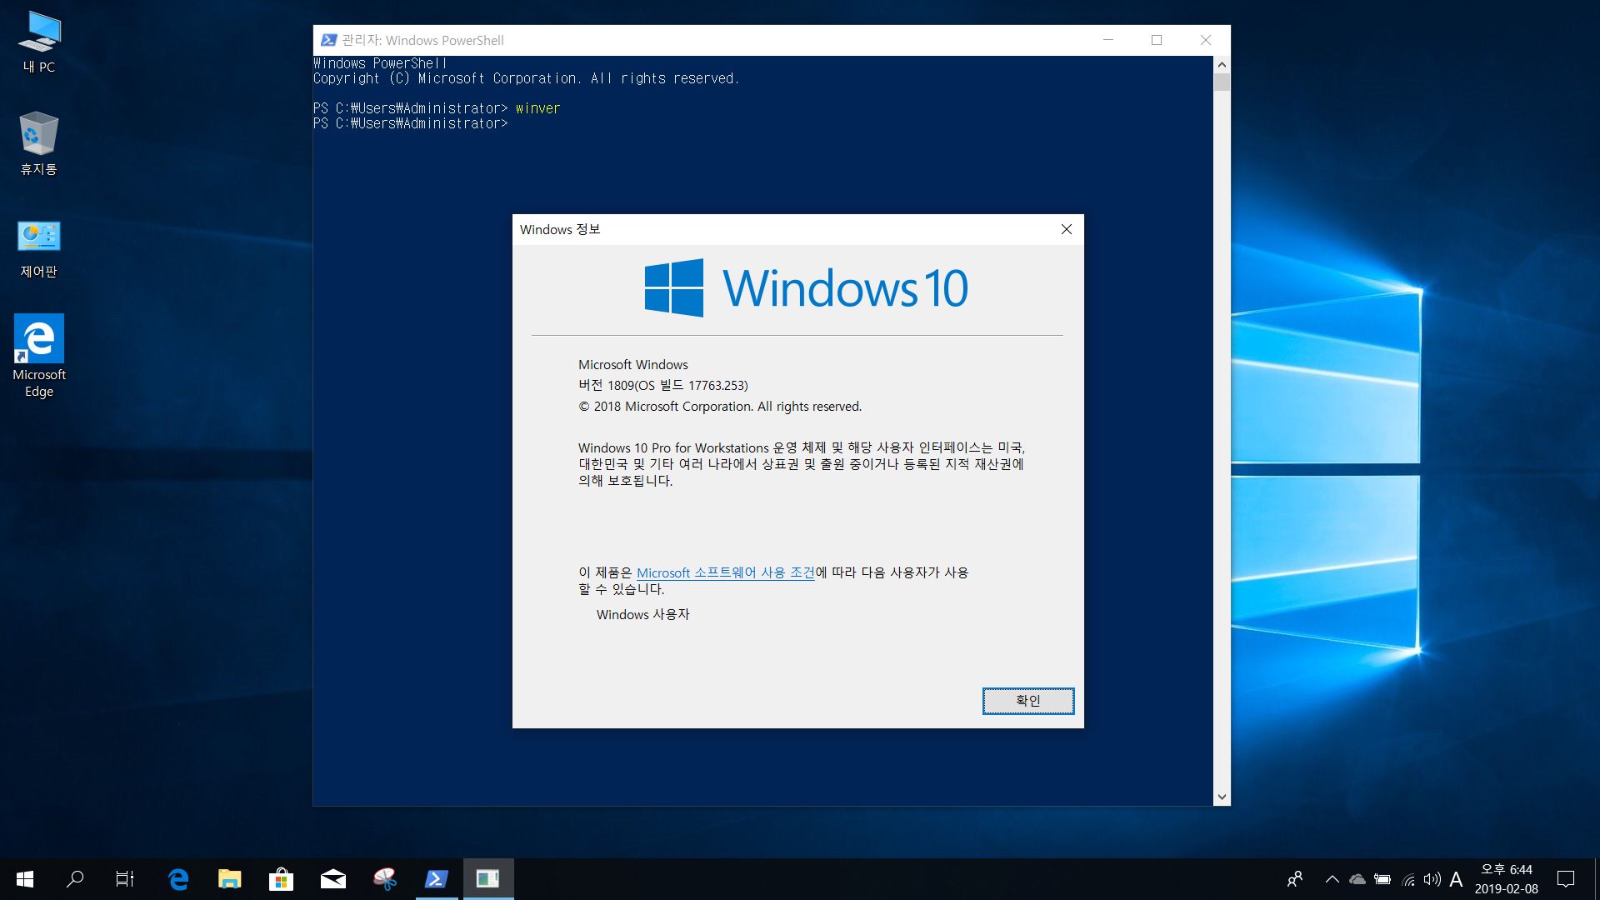Check the battery status tray icon
Image resolution: width=1600 pixels, height=900 pixels.
[x=1383, y=879]
